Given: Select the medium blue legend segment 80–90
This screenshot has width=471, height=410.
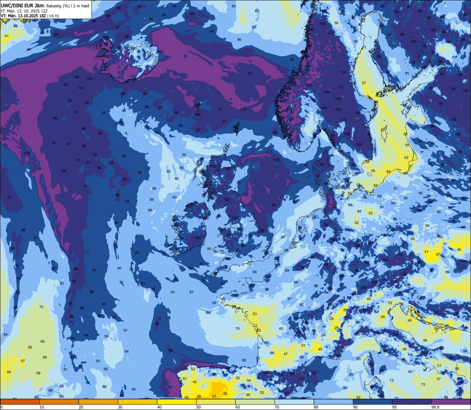Looking at the screenshot, I should pyautogui.click(x=333, y=402).
